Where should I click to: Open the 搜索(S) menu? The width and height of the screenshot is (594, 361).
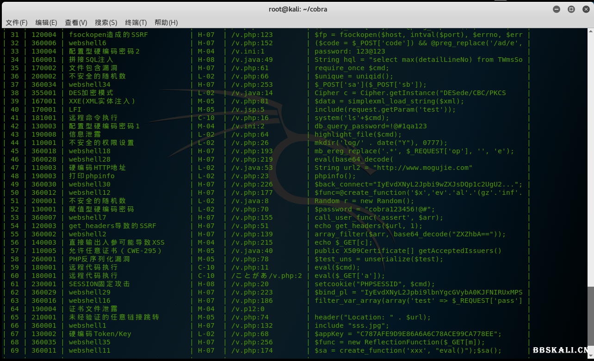pos(106,23)
